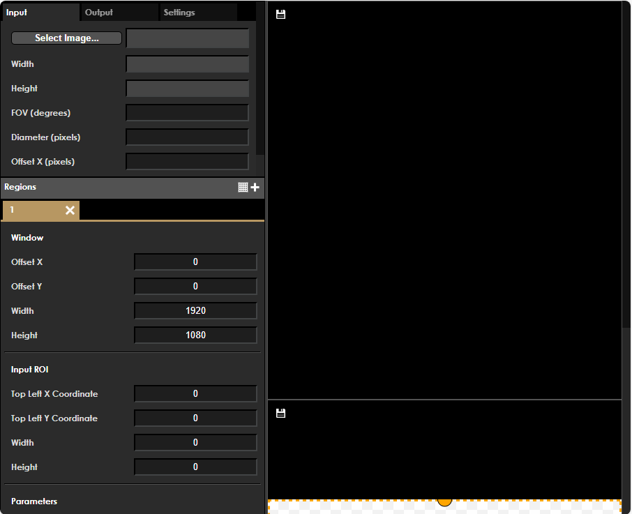This screenshot has width=632, height=514.
Task: Click the save icon in lower preview
Action: [x=281, y=414]
